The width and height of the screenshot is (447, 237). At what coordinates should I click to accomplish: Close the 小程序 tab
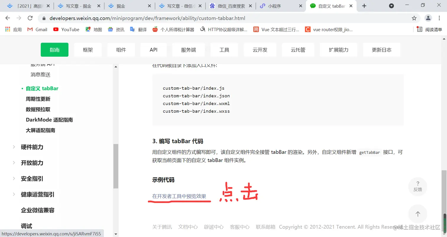click(x=301, y=6)
